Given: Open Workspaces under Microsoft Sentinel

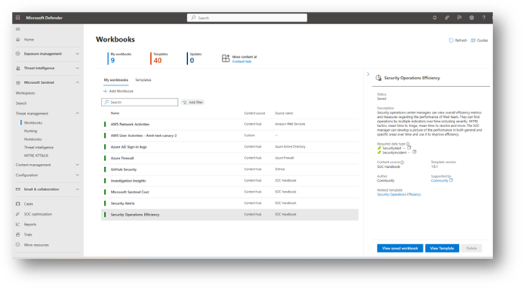Looking at the screenshot, I should (25, 93).
